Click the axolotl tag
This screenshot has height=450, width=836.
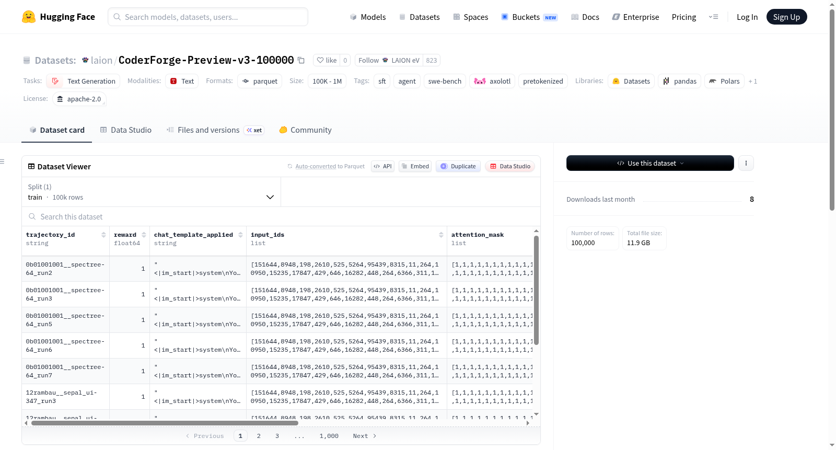492,81
